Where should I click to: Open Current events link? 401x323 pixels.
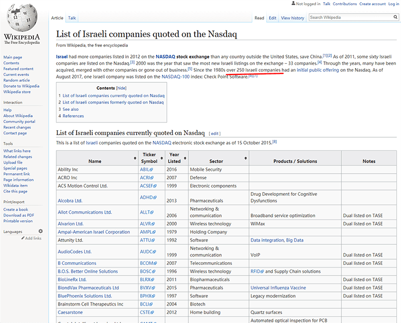click(x=16, y=74)
